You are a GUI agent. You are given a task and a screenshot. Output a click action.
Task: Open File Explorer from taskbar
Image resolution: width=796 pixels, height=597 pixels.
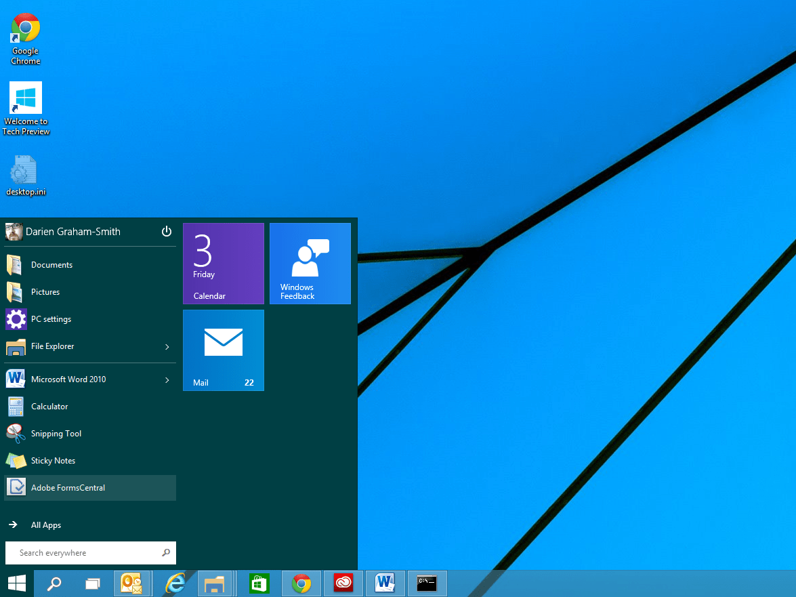click(215, 583)
